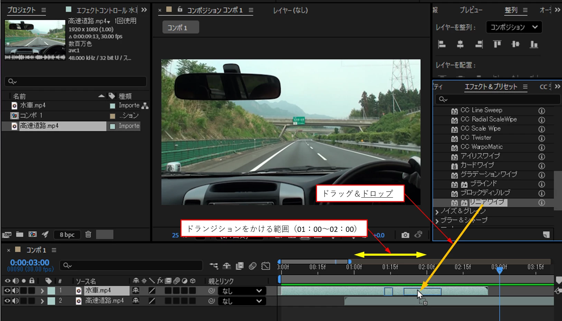Viewport: 562px width, 321px height.
Task: Click コンポ 1 breadcrumb button in viewer
Action: 180,27
